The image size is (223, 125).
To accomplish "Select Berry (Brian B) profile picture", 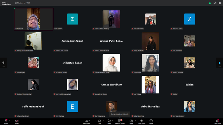I will tap(151, 41).
